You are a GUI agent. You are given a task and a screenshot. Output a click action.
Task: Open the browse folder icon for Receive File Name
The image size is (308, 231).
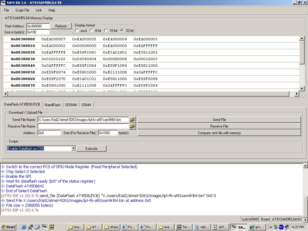pos(132,126)
